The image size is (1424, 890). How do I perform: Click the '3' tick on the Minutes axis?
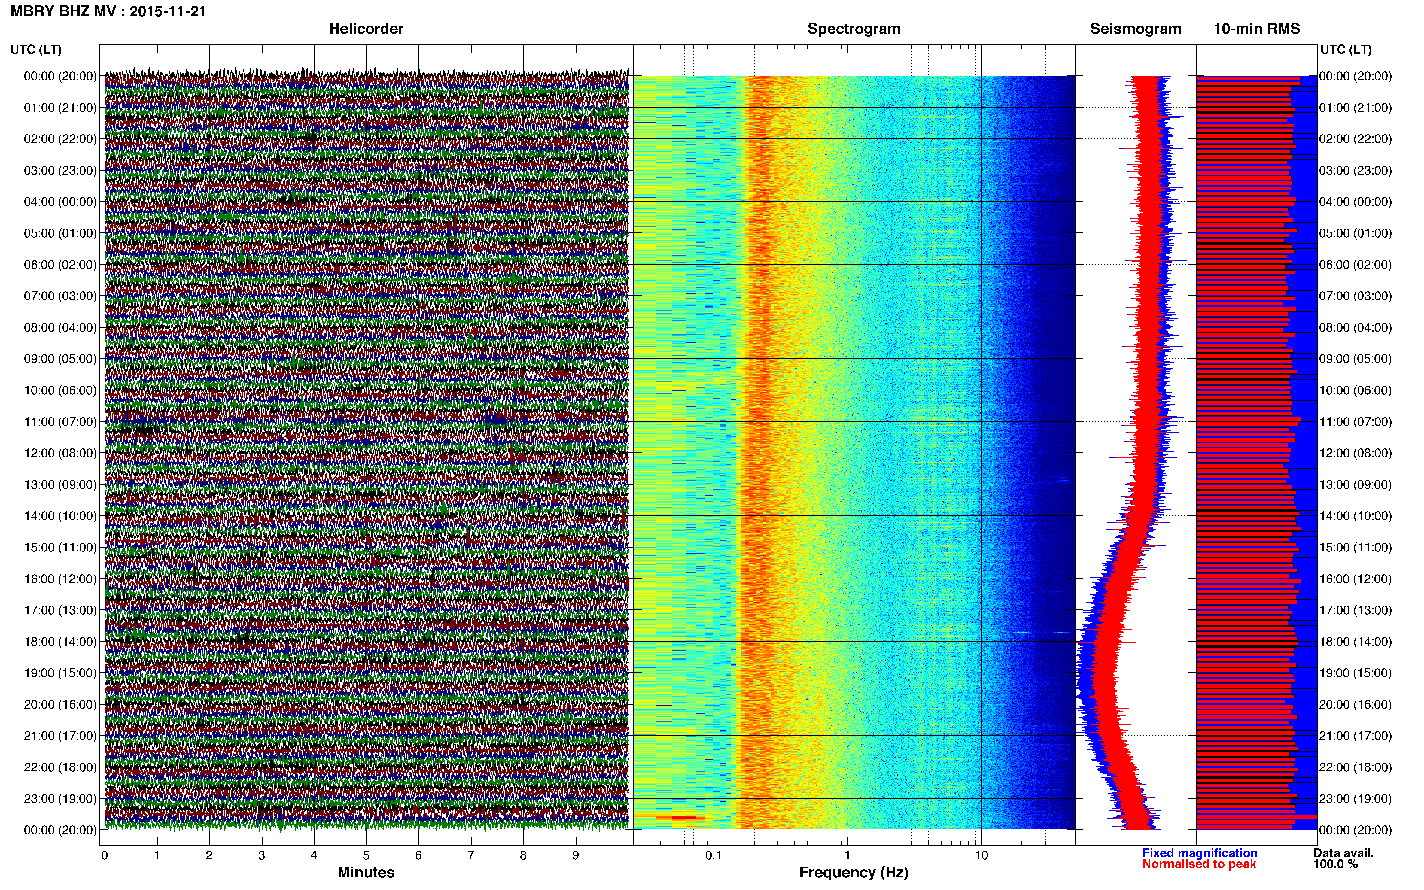pyautogui.click(x=261, y=856)
